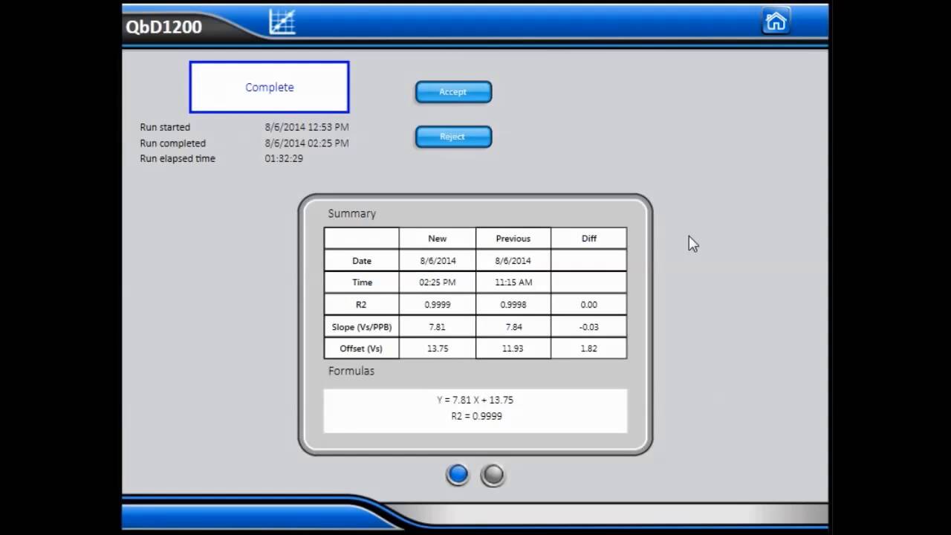Select previous time value 11:15 AM
This screenshot has width=951, height=535.
click(x=513, y=282)
